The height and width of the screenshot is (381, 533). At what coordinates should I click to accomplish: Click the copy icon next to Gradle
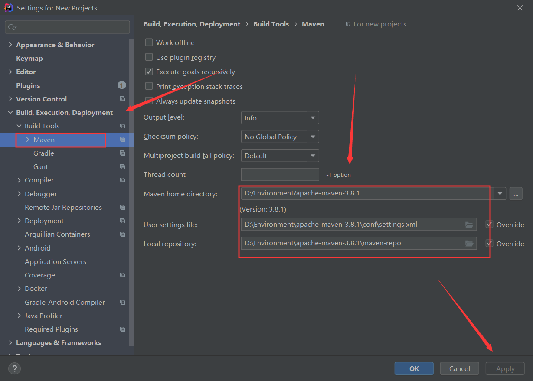coord(122,153)
